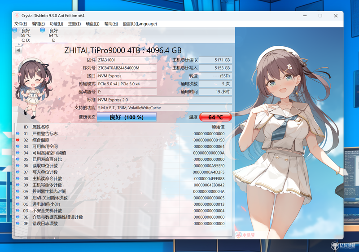Click the status dot for 读取单位计数
The width and height of the screenshot is (359, 252).
[18, 165]
